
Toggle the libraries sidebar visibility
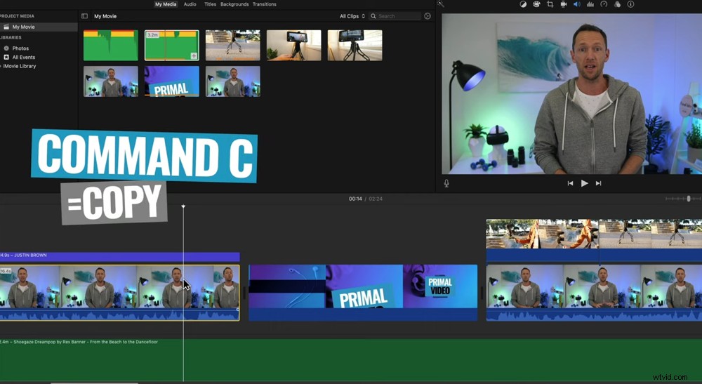coord(85,16)
